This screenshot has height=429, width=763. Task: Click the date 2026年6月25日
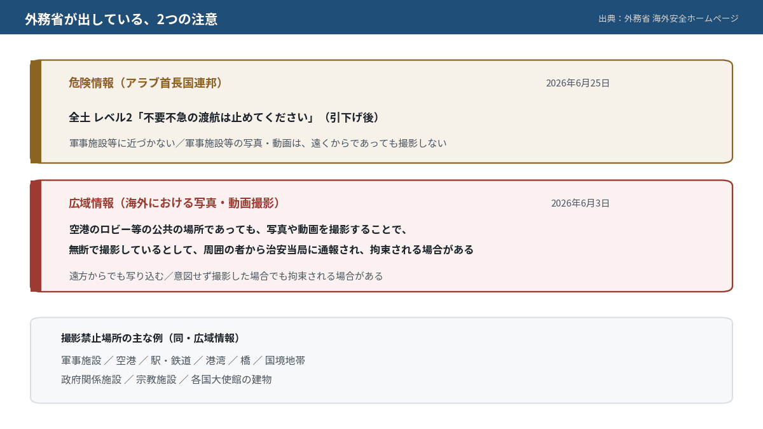pos(578,83)
